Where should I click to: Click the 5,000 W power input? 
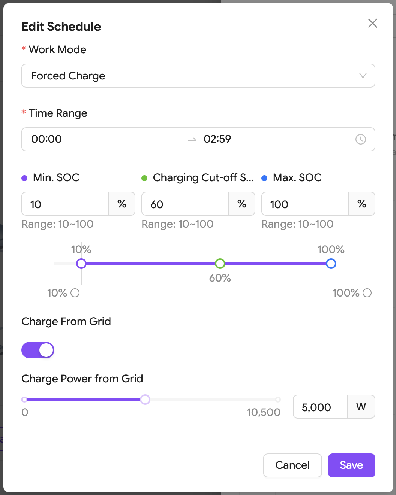click(x=320, y=407)
